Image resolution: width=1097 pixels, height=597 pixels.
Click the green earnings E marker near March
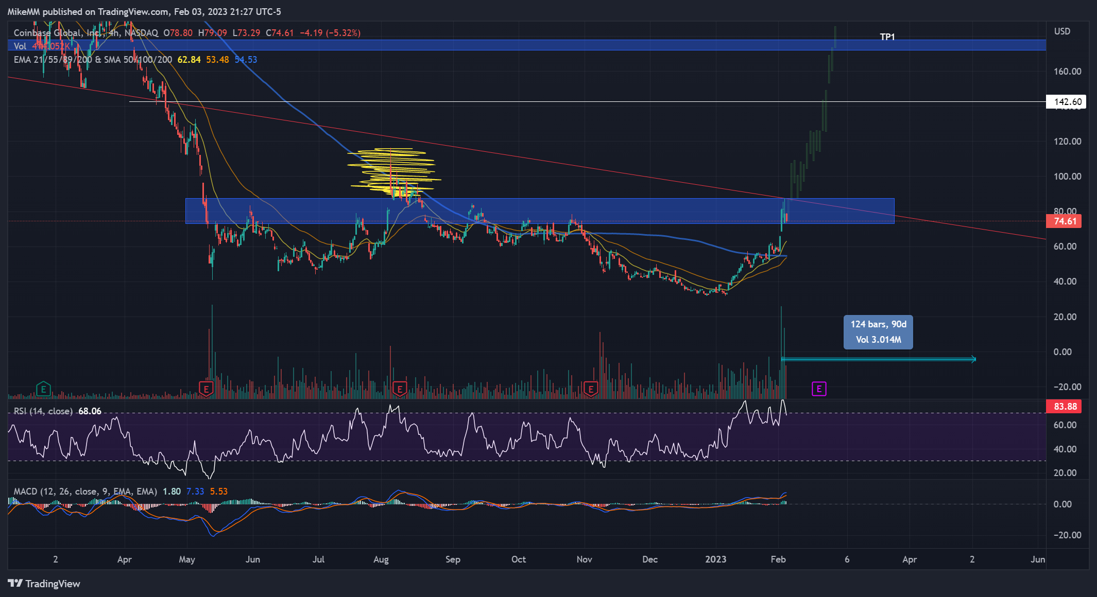point(43,389)
